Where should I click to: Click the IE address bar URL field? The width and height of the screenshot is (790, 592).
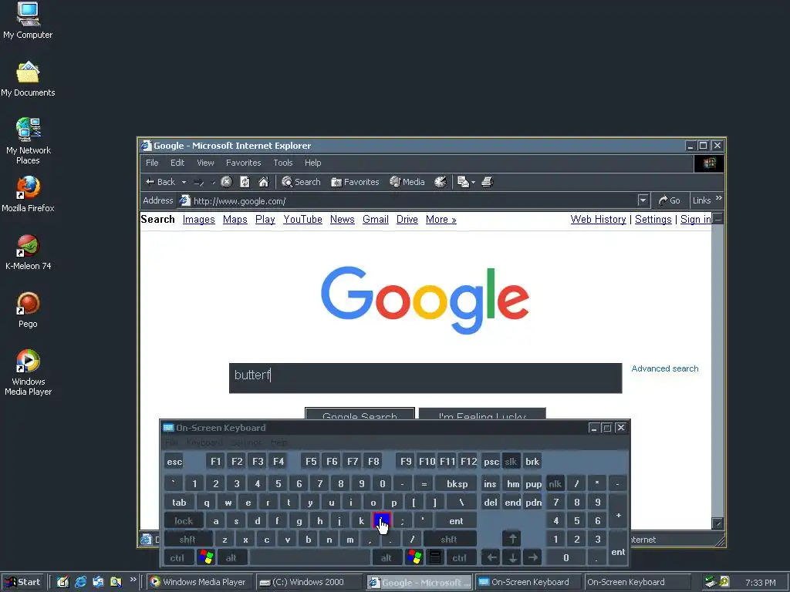point(408,201)
